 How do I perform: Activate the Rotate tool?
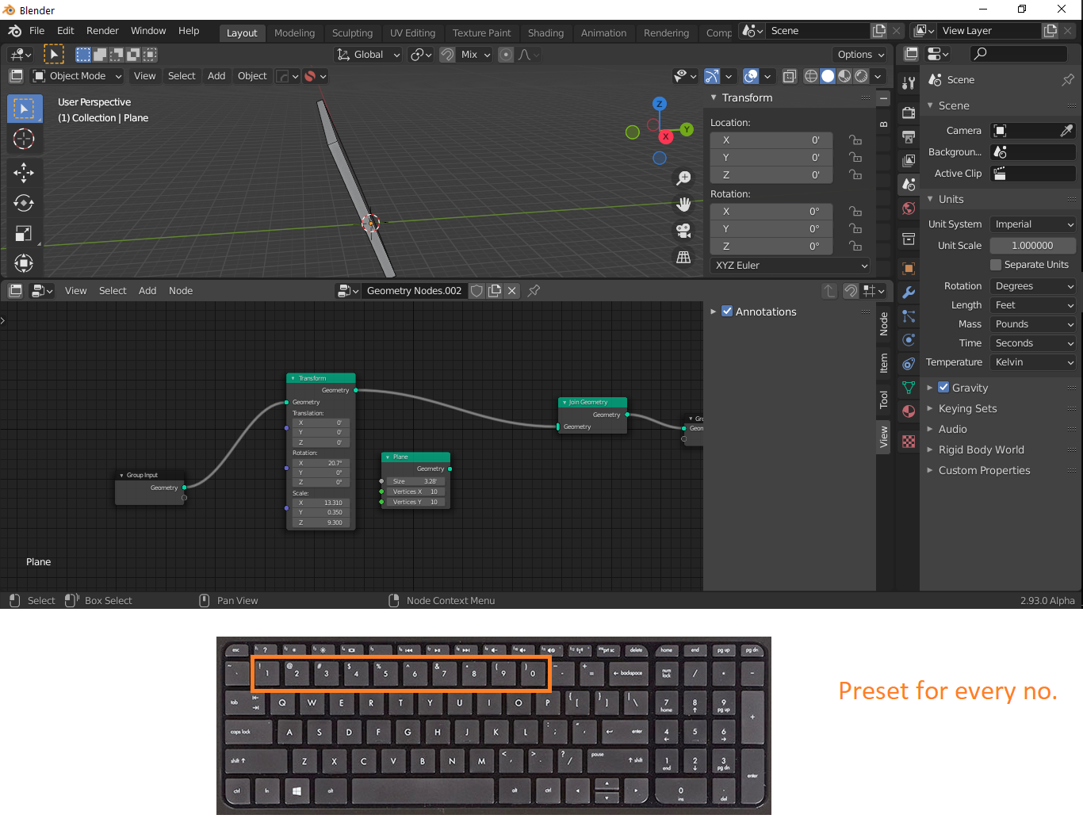click(x=24, y=203)
